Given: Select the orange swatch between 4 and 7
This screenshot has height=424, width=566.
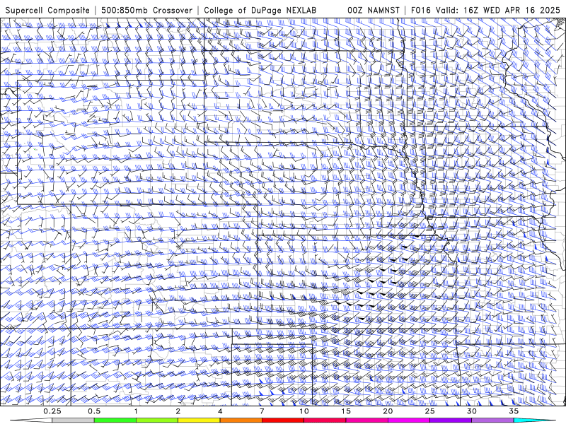Looking at the screenshot, I should (x=241, y=420).
